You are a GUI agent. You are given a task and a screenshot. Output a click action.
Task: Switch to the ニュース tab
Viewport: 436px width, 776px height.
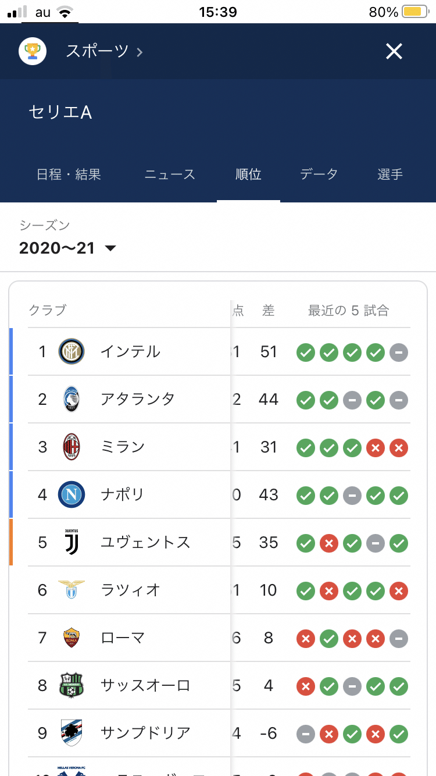(170, 174)
